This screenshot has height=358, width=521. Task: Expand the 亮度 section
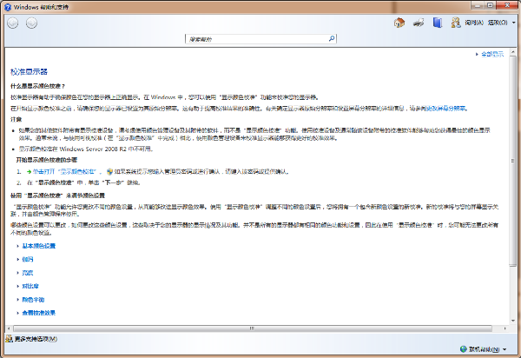pyautogui.click(x=28, y=273)
